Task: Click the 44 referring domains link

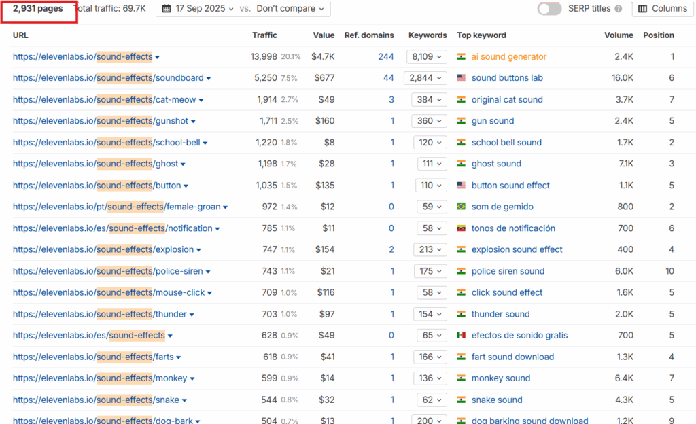Action: pyautogui.click(x=388, y=78)
